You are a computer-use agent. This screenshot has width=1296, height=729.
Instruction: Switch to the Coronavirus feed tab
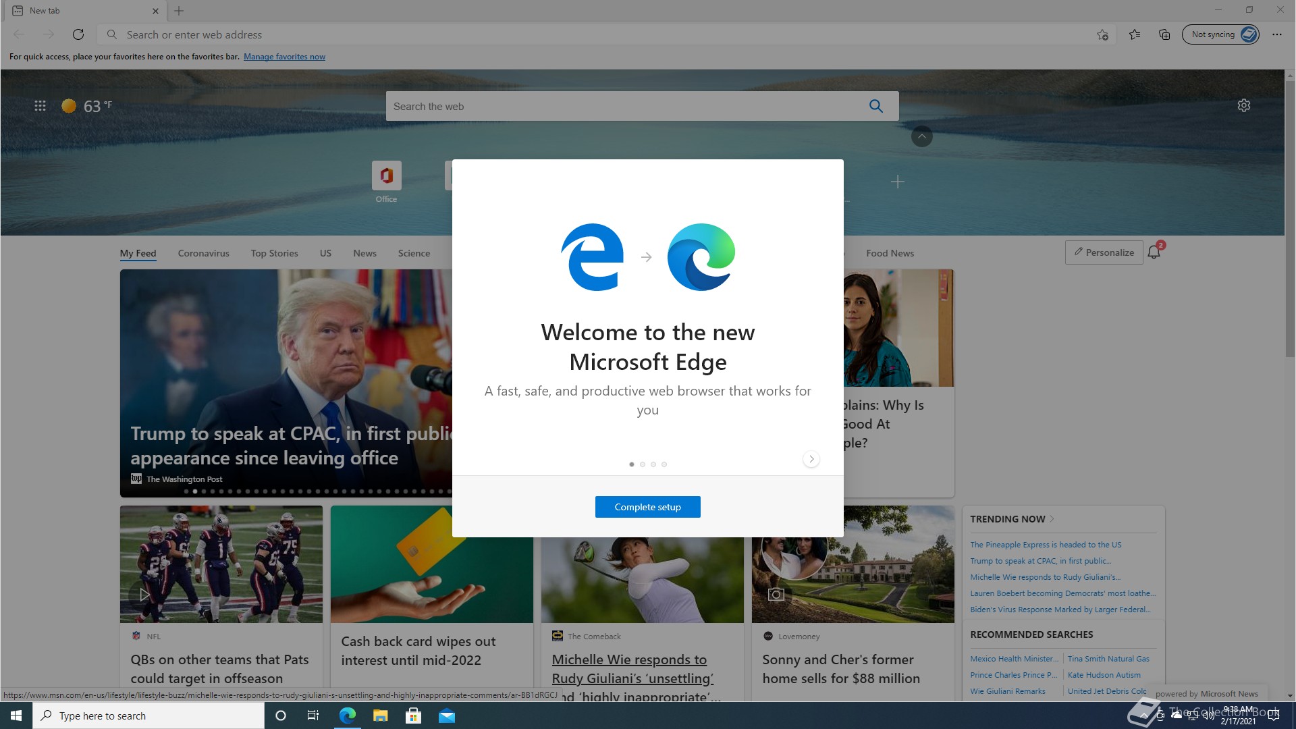tap(203, 253)
